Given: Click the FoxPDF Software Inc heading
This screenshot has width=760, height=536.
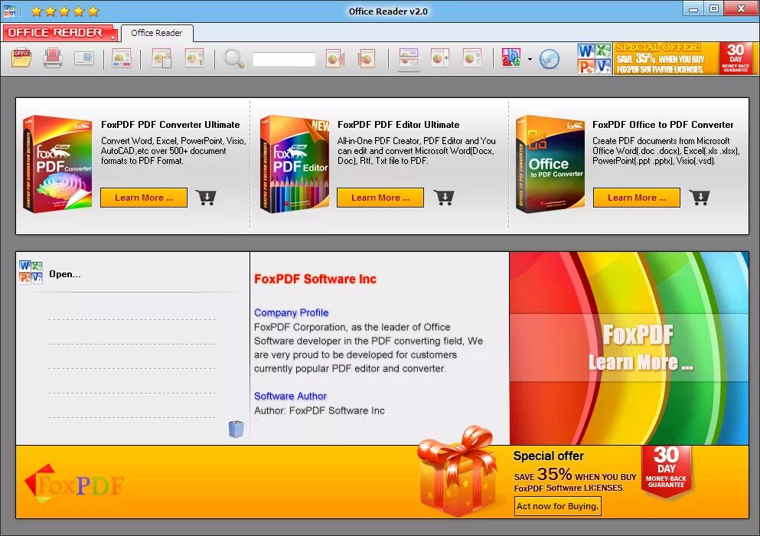Looking at the screenshot, I should point(315,279).
